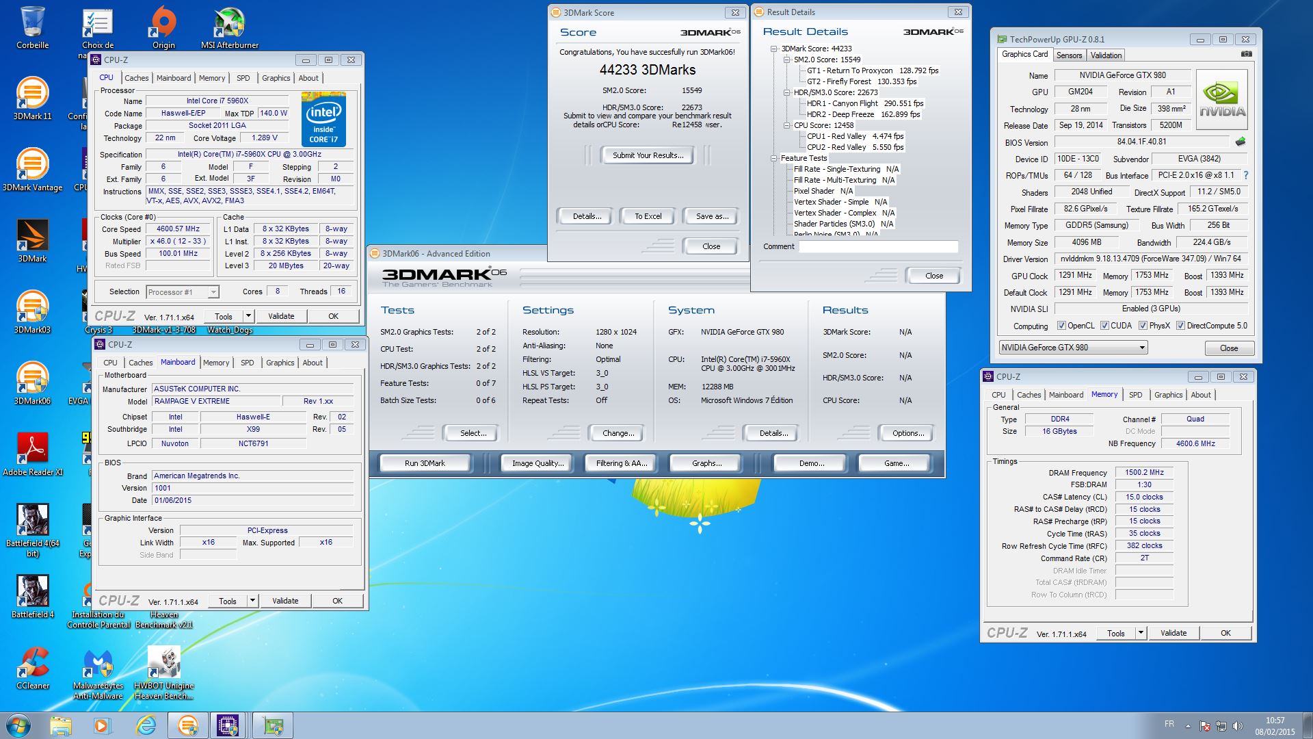Open Battlefield 4 (64 bit) shortcut
The image size is (1313, 739).
point(32,530)
